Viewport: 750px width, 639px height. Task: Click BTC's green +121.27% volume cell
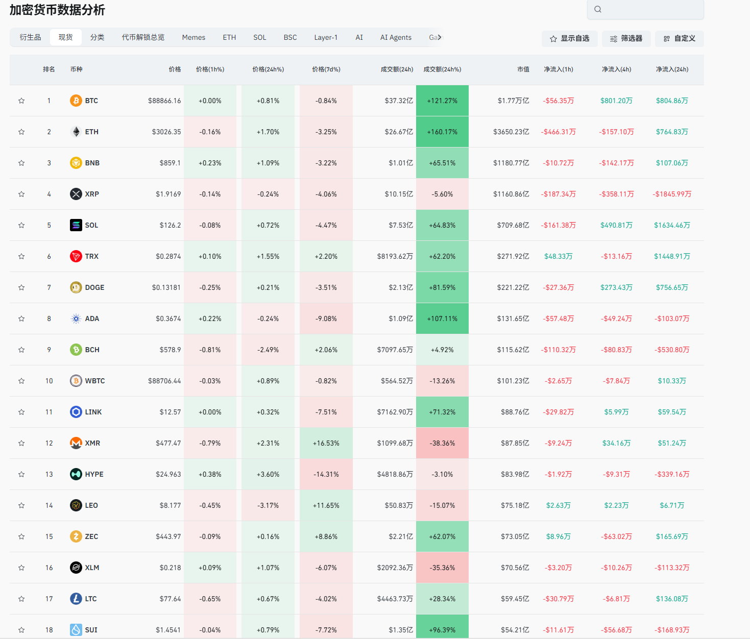[x=442, y=101]
